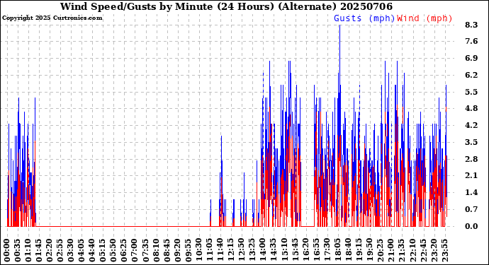The height and width of the screenshot is (265, 489).
Task: Click the 07:00 time label
Action: [135, 250]
